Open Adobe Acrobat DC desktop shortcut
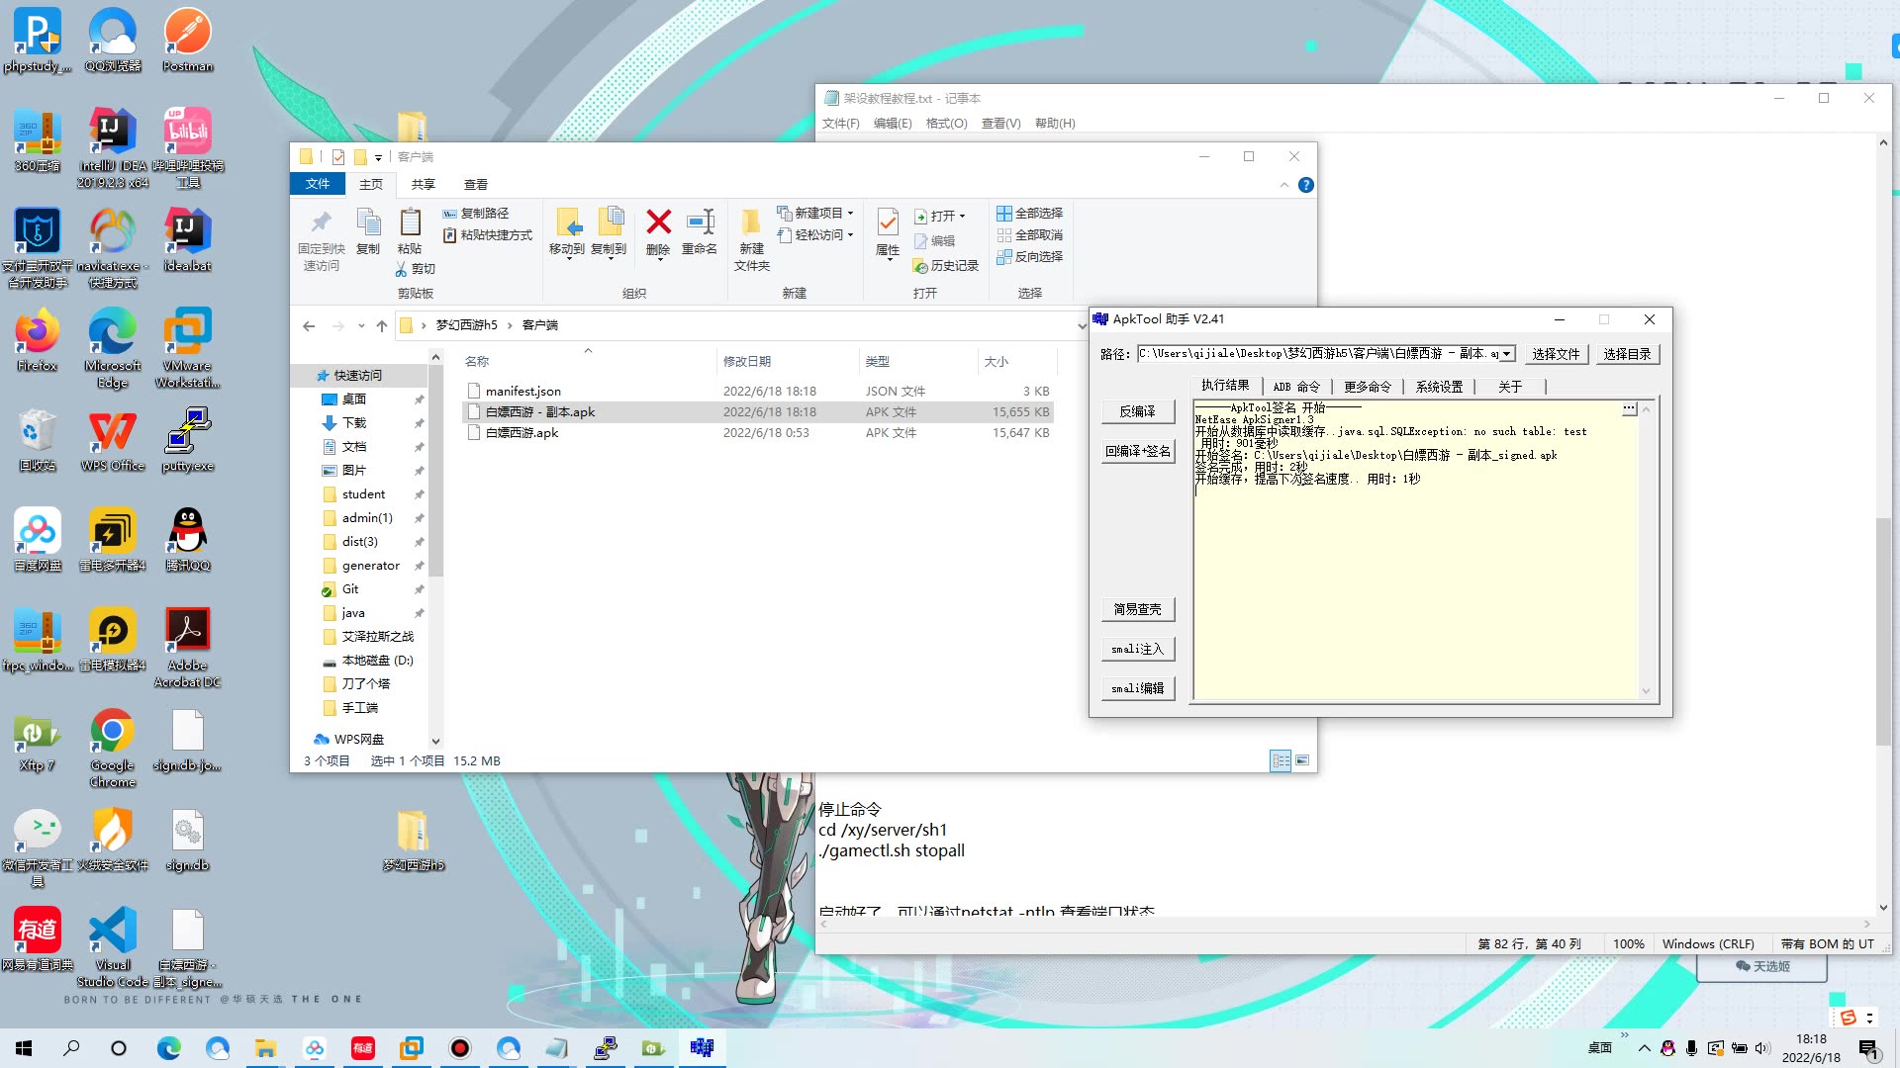 [187, 648]
